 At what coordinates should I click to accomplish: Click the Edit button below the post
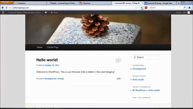point(119,79)
